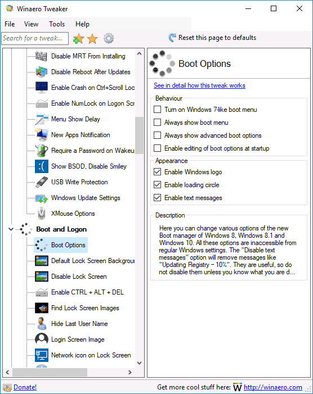Screen dimensions: 313x394
Task: Uncheck Enable Windows logo
Action: (157, 172)
